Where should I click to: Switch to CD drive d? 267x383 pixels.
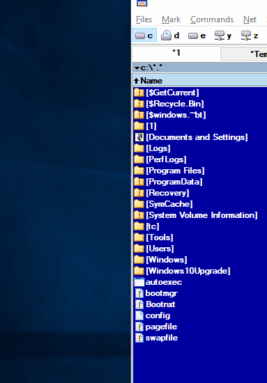point(170,36)
